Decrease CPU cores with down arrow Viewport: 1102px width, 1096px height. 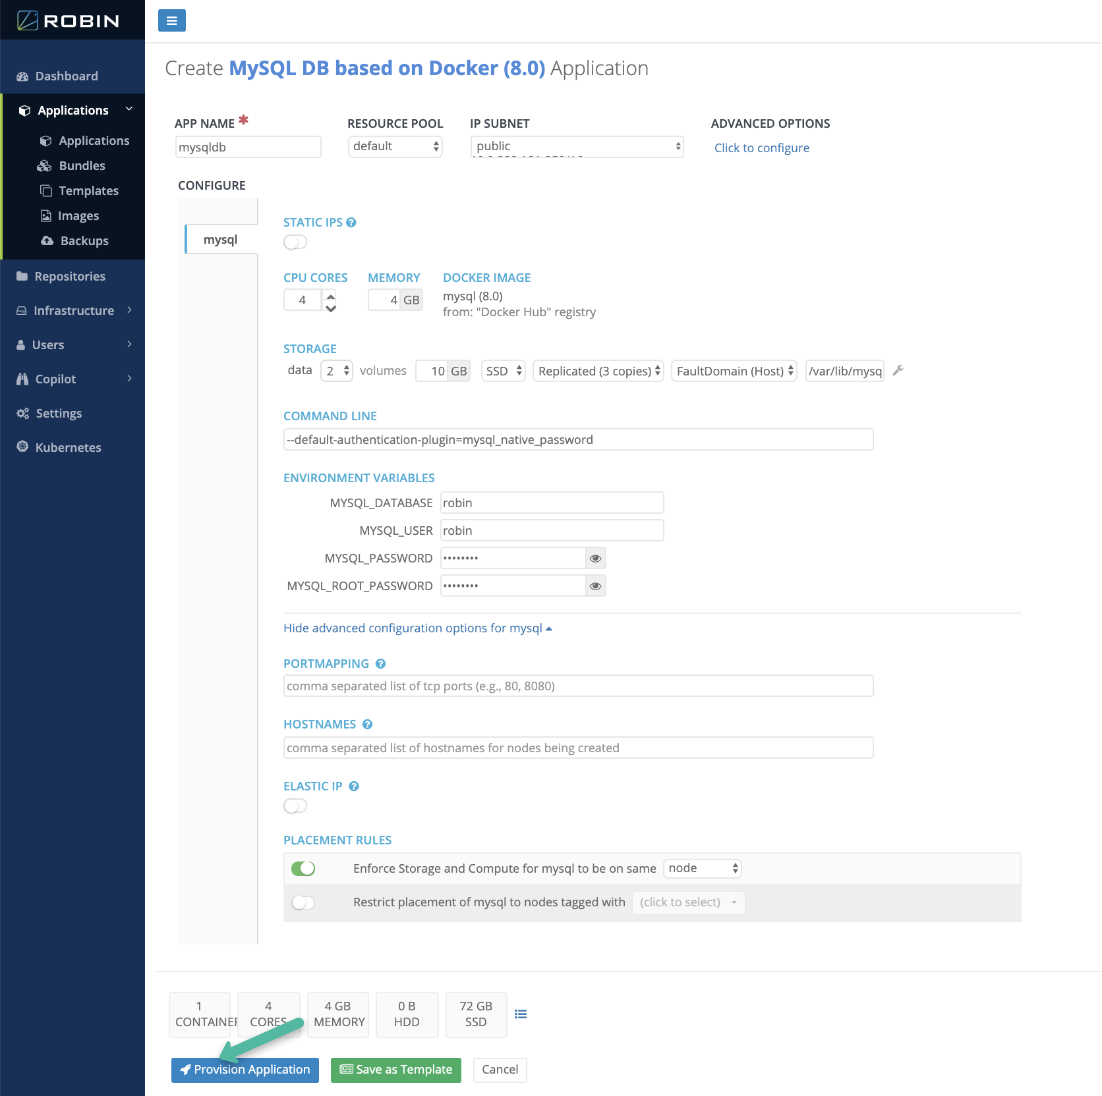(x=331, y=308)
